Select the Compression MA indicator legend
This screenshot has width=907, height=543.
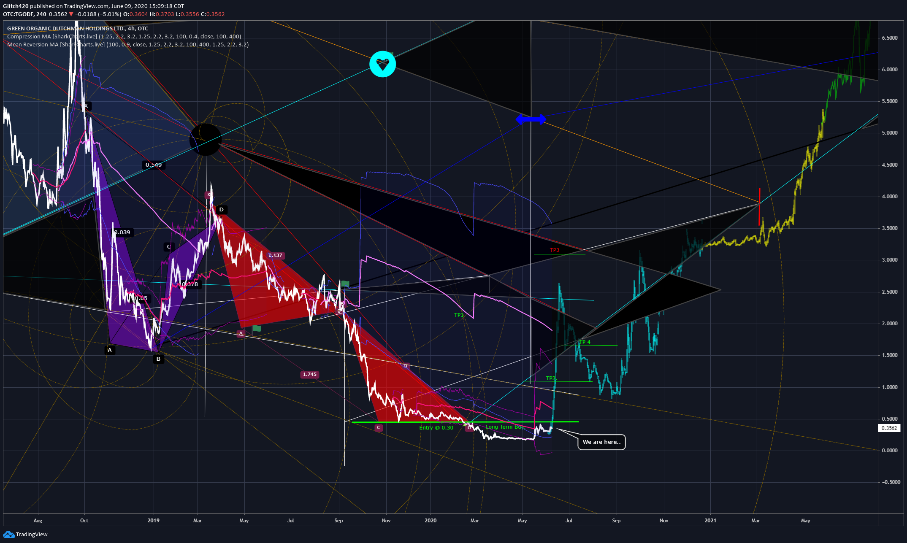click(124, 37)
